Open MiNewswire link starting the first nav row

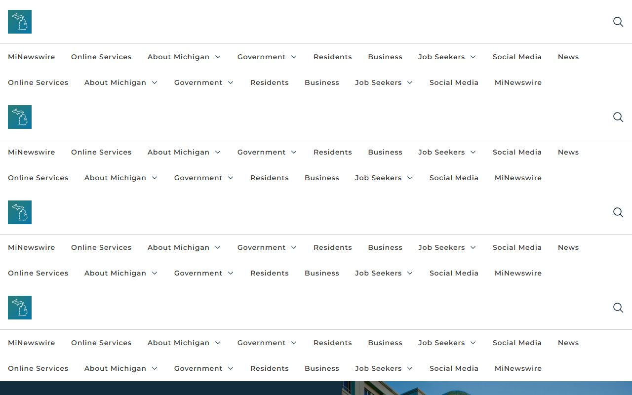pos(32,57)
